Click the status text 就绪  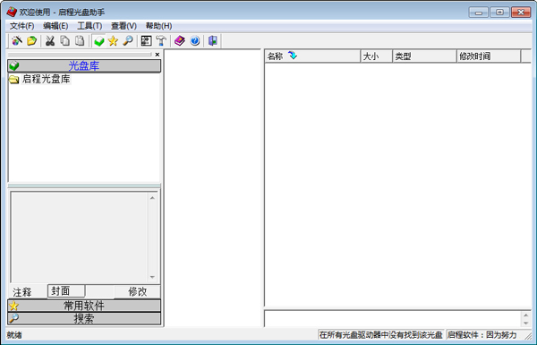(14, 335)
